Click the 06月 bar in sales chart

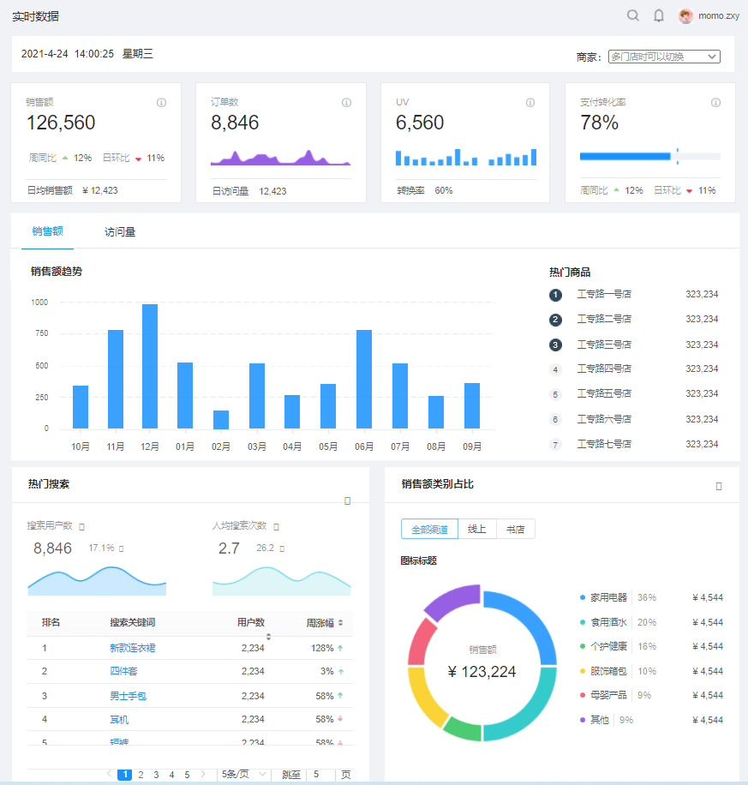click(x=364, y=380)
